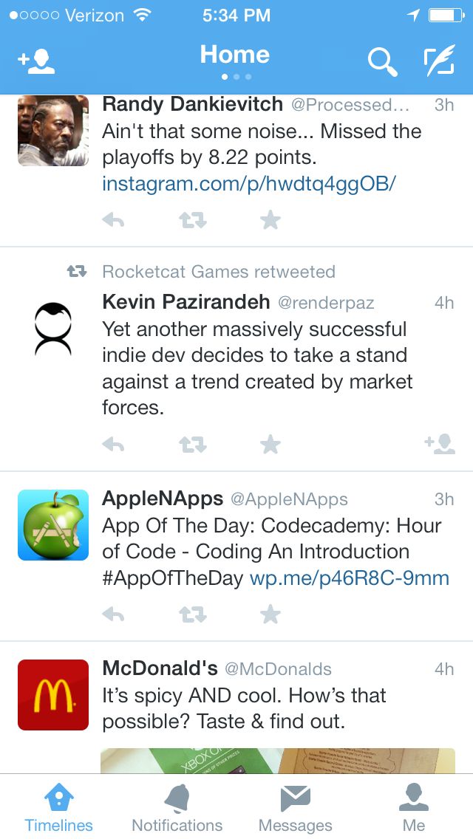Open the wp.me/p46R8C-9mm link
This screenshot has width=473, height=839.
pyautogui.click(x=350, y=578)
